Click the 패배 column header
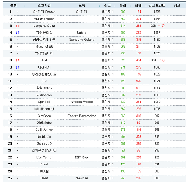 point(138,5)
